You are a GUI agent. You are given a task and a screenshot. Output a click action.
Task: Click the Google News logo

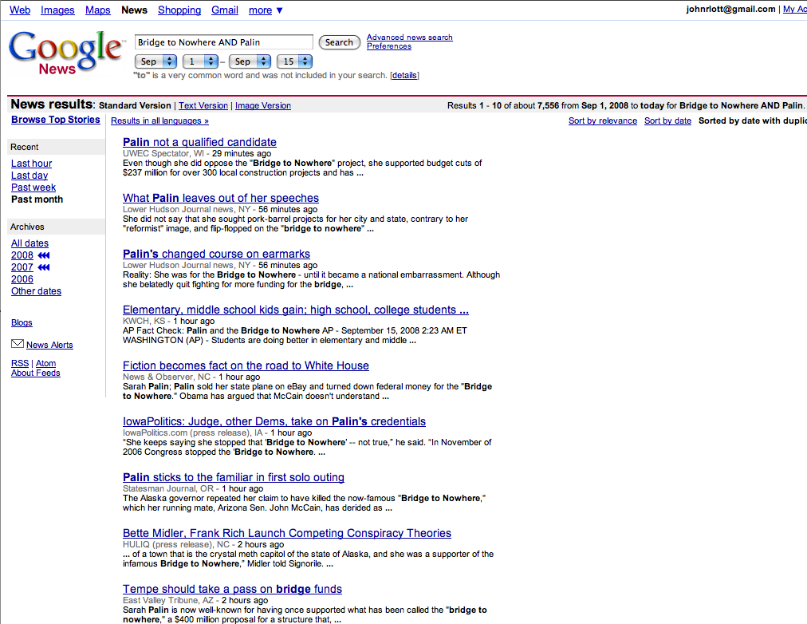pos(66,52)
